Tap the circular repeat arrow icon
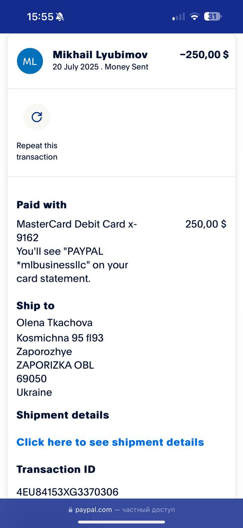Image resolution: width=243 pixels, height=528 pixels. (x=37, y=117)
